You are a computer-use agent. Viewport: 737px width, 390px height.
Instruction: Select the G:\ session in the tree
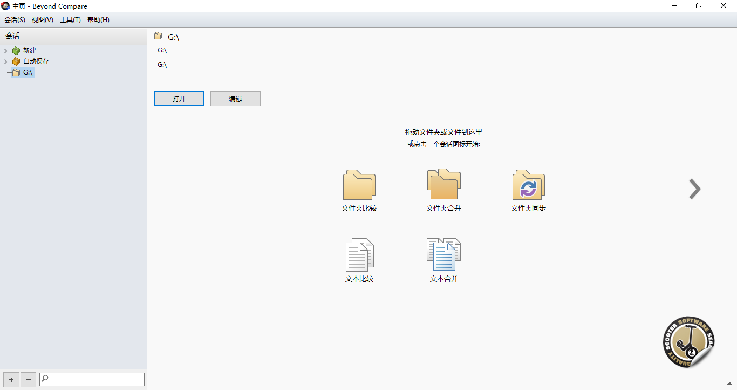click(x=23, y=72)
